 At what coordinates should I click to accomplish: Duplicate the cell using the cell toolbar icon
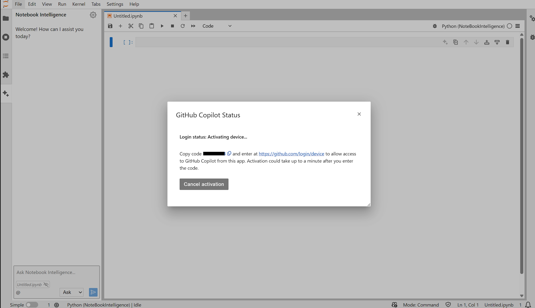pyautogui.click(x=456, y=42)
